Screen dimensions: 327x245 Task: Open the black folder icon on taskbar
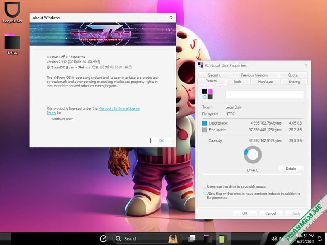[x=208, y=238]
